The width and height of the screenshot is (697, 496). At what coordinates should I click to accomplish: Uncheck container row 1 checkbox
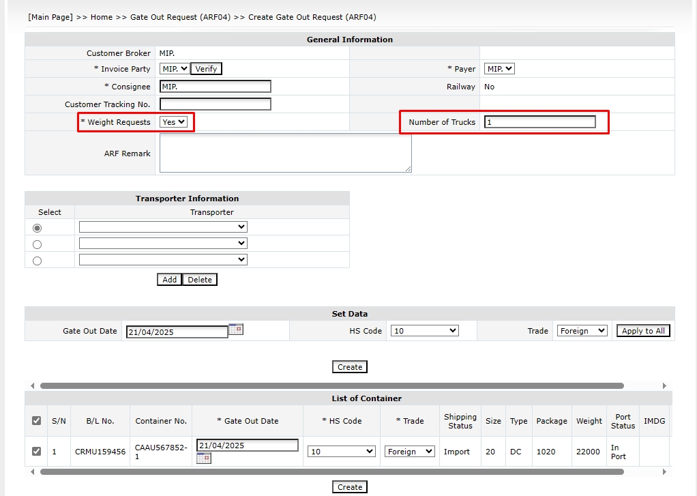coord(36,451)
